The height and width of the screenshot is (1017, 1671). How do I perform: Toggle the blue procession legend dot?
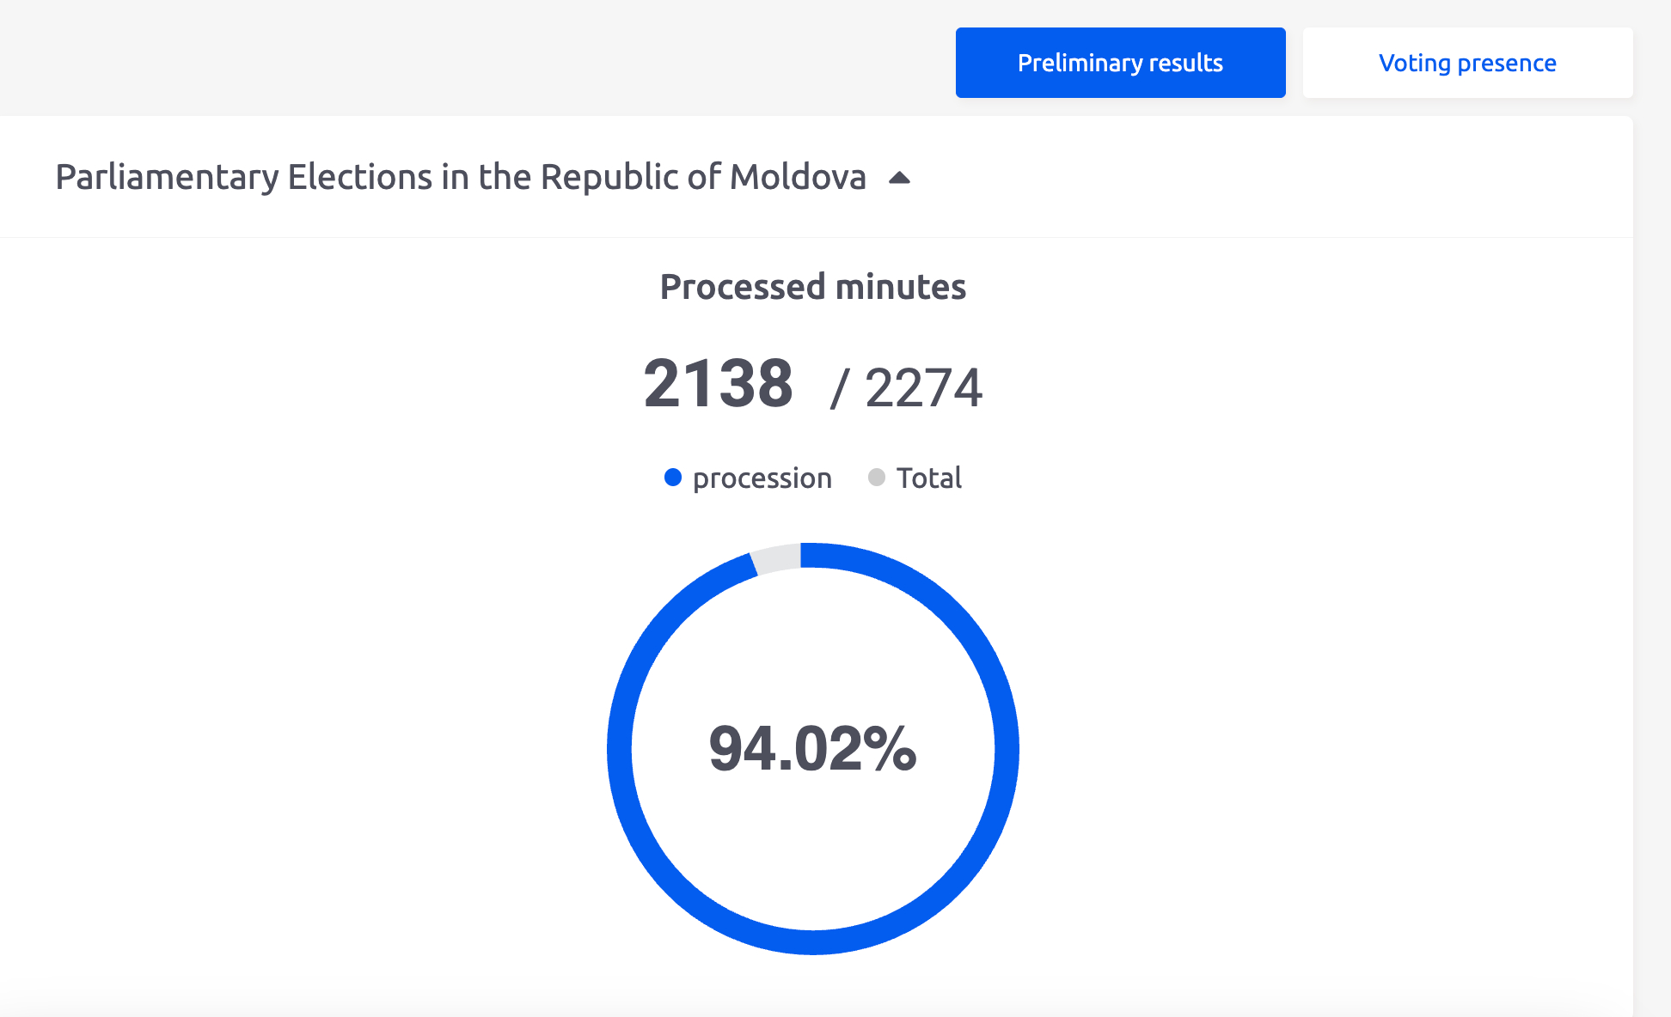[x=673, y=478]
